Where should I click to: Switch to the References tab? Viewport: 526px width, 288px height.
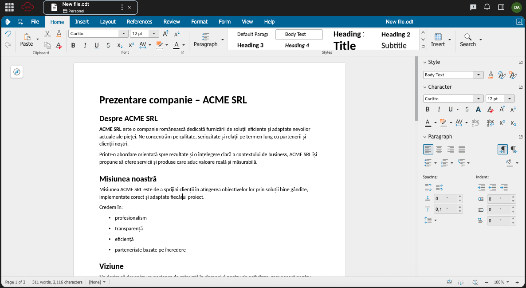point(139,22)
